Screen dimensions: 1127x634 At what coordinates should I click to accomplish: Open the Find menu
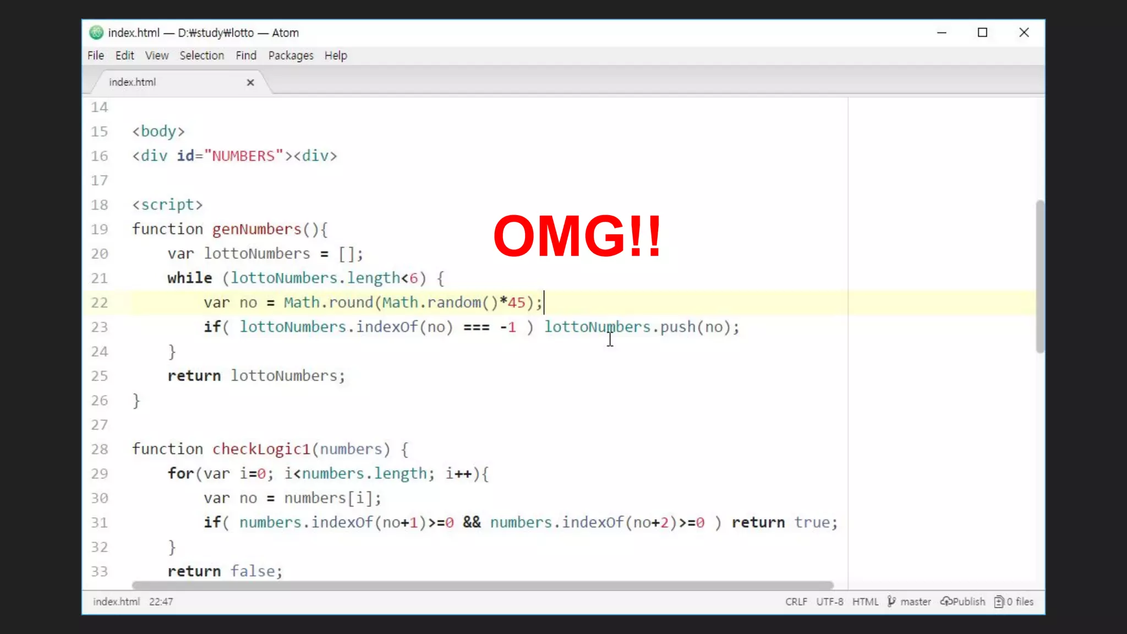pos(246,56)
